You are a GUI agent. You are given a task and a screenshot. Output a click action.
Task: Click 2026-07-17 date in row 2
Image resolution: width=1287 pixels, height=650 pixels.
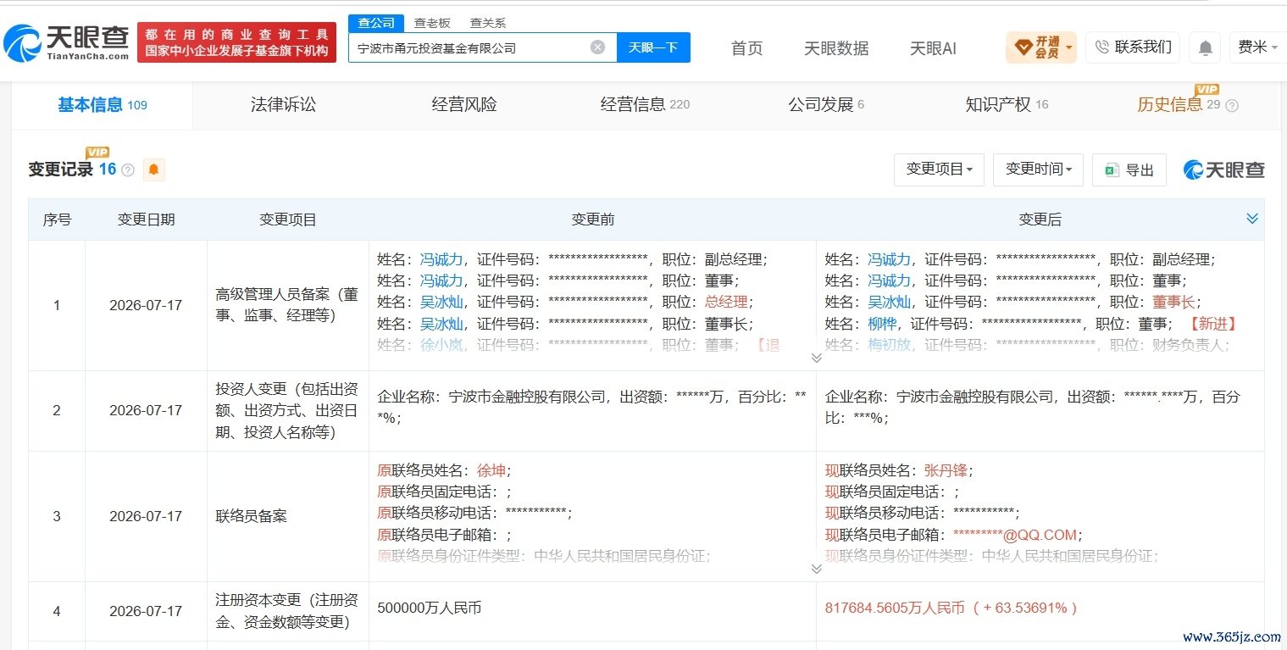(x=146, y=410)
